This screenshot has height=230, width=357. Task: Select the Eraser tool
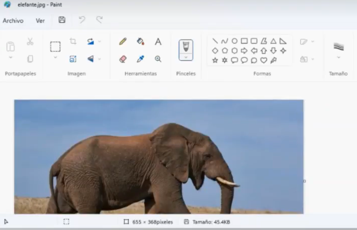click(x=123, y=59)
